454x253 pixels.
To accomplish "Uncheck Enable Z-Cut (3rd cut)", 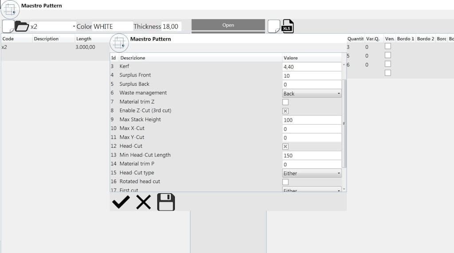I will [286, 111].
